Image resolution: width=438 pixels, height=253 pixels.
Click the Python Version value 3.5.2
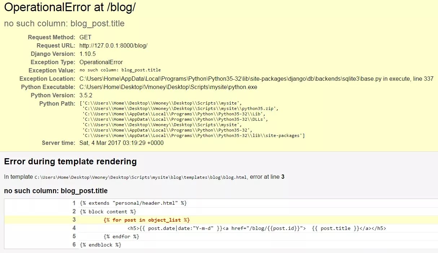(86, 96)
